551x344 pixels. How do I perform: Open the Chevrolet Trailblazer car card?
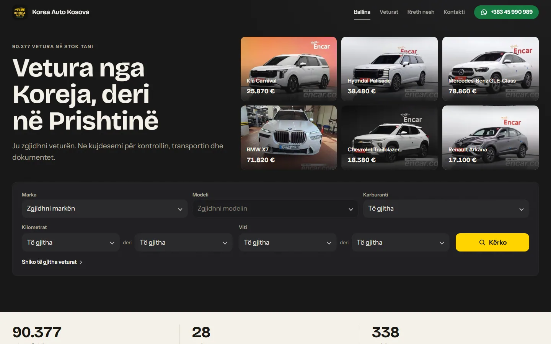[390, 138]
